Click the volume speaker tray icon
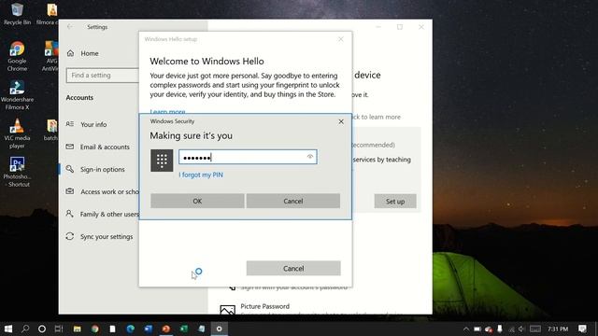This screenshot has height=336, width=598. 521,329
